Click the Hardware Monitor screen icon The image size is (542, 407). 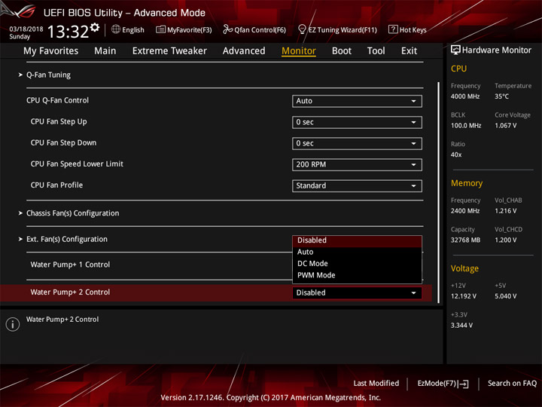[x=455, y=50]
